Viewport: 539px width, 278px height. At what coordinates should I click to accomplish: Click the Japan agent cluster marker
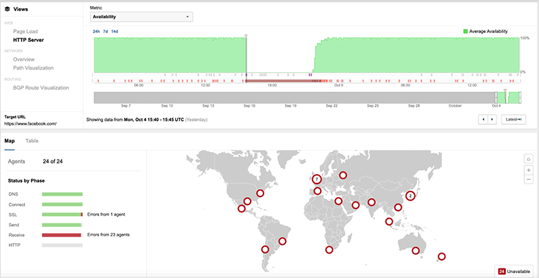click(410, 196)
